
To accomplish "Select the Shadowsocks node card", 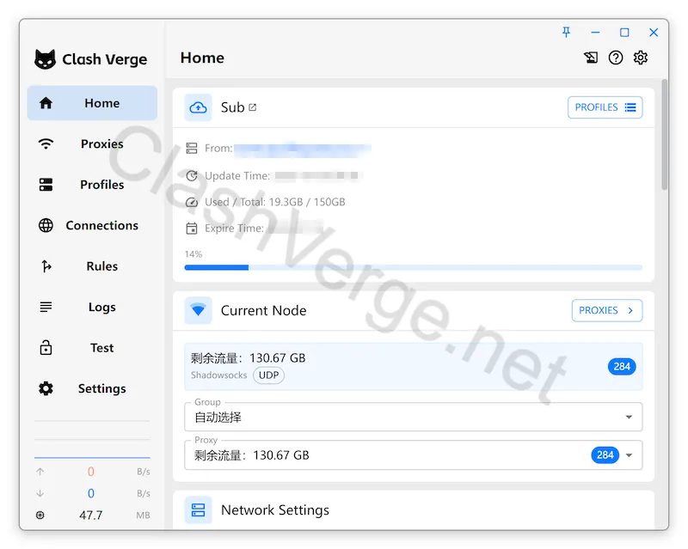I will click(414, 367).
